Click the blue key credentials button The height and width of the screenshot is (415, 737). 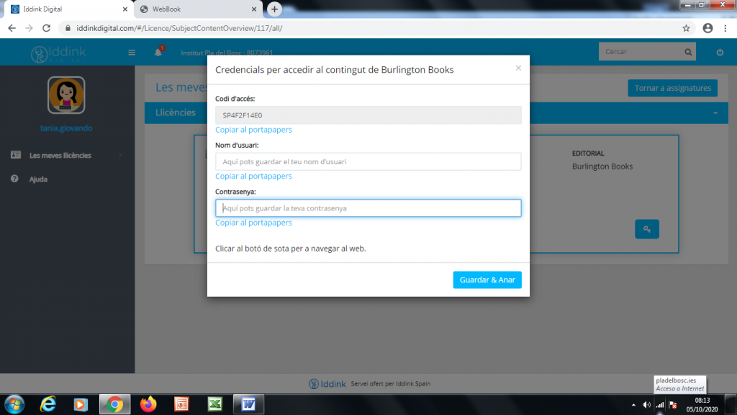(x=646, y=229)
